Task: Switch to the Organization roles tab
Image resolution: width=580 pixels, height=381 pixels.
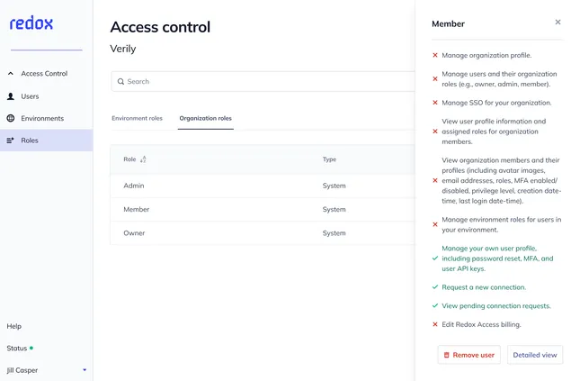Action: click(x=205, y=118)
